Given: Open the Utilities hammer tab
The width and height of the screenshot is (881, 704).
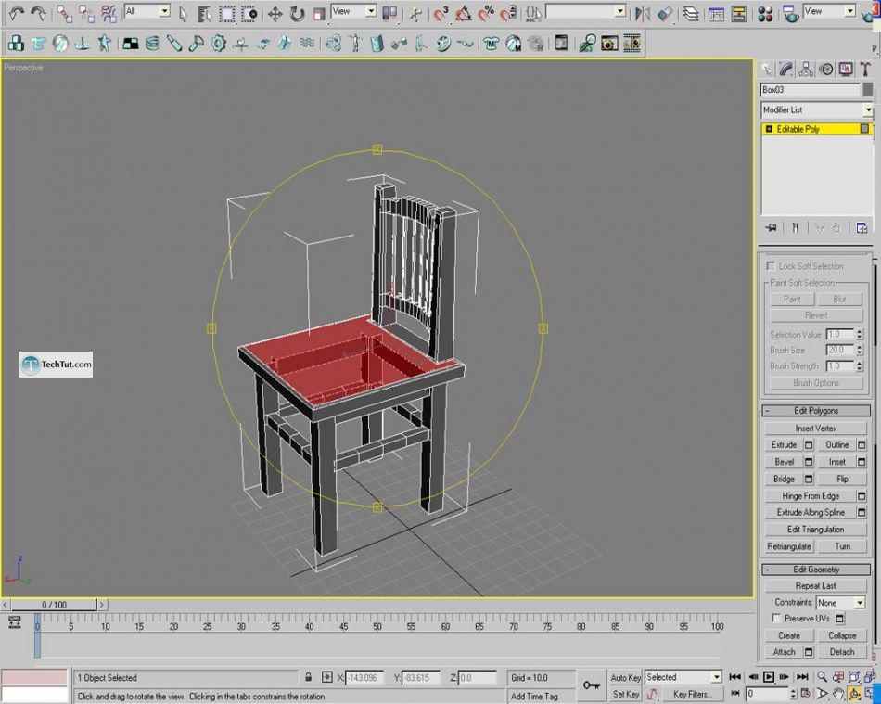Looking at the screenshot, I should click(x=865, y=70).
